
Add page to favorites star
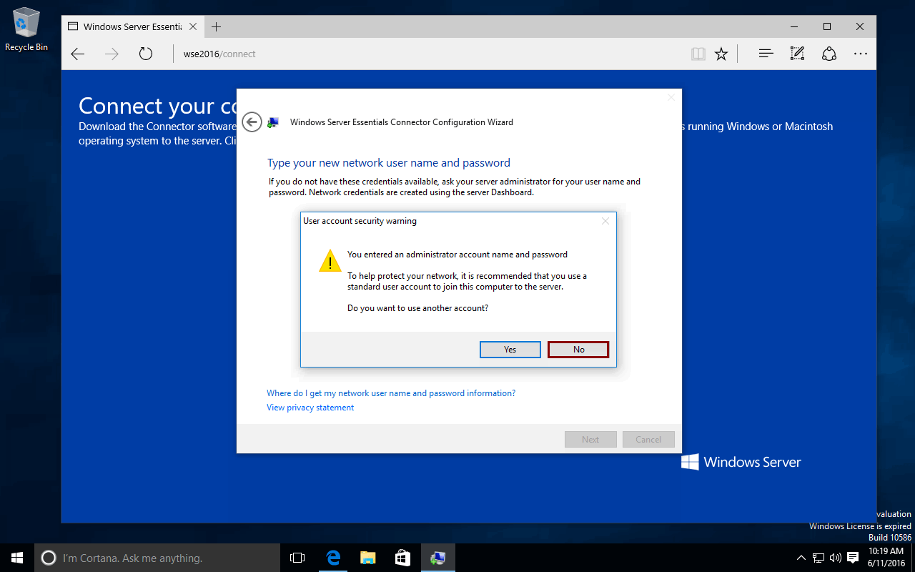[x=721, y=54]
